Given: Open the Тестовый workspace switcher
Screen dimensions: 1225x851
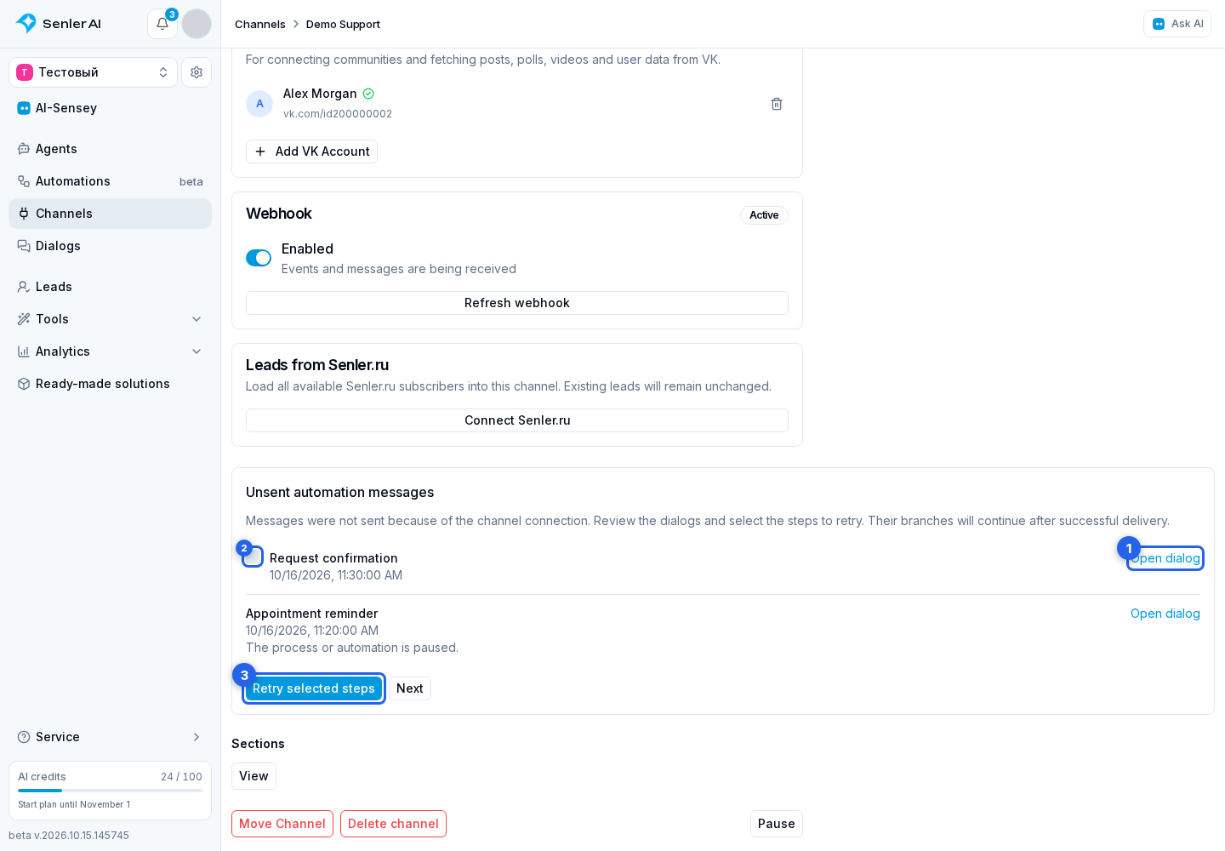Looking at the screenshot, I should pyautogui.click(x=93, y=72).
